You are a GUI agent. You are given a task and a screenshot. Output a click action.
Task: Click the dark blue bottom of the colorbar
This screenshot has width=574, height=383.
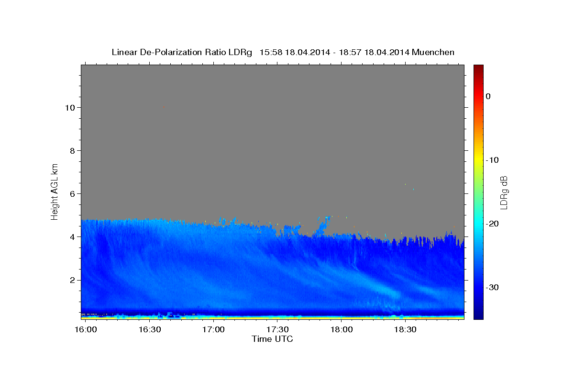pyautogui.click(x=478, y=315)
